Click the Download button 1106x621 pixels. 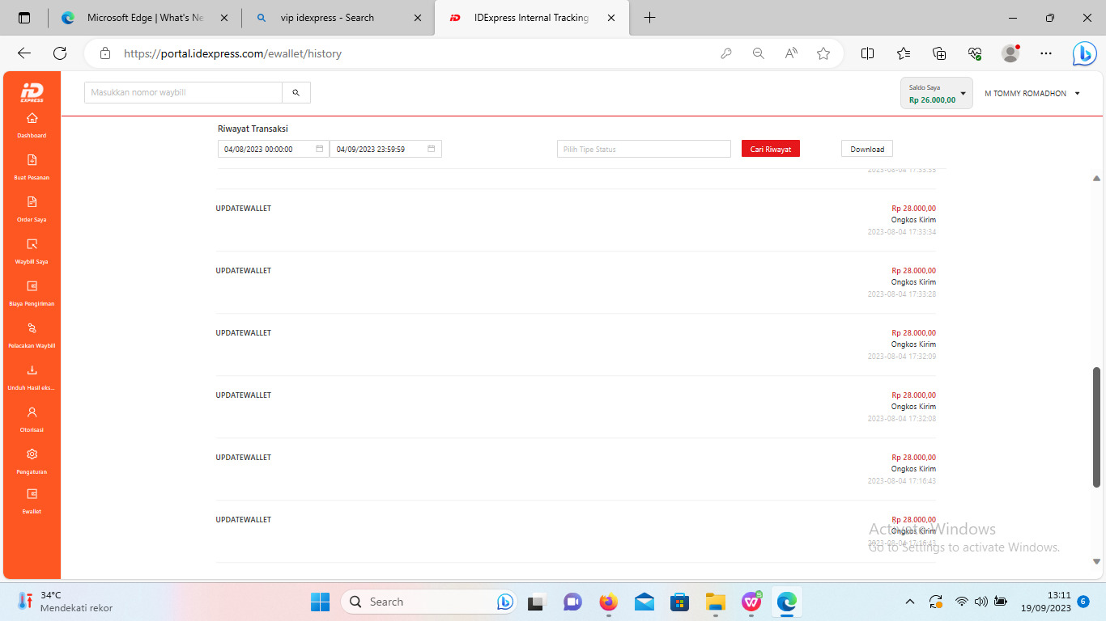pyautogui.click(x=867, y=149)
